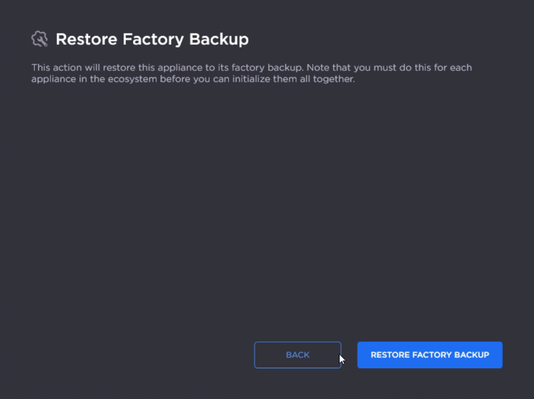Click the 'BACK' label text

click(x=298, y=355)
